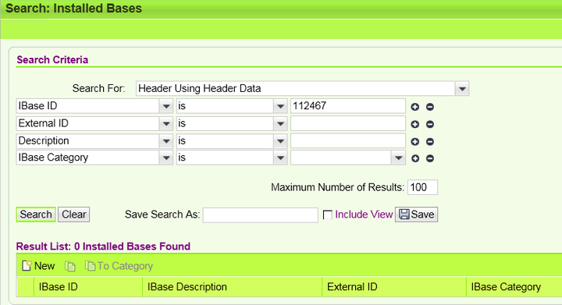The height and width of the screenshot is (305, 562).
Task: Click the Clear button
Action: point(74,215)
